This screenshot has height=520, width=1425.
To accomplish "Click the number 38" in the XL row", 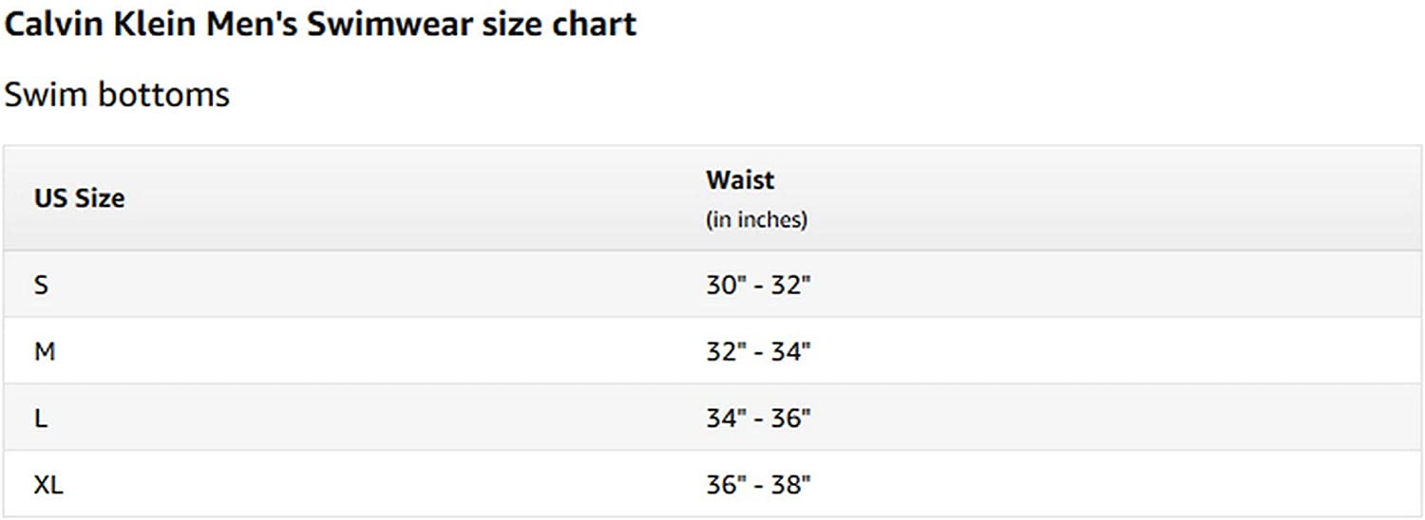I will pyautogui.click(x=790, y=485).
